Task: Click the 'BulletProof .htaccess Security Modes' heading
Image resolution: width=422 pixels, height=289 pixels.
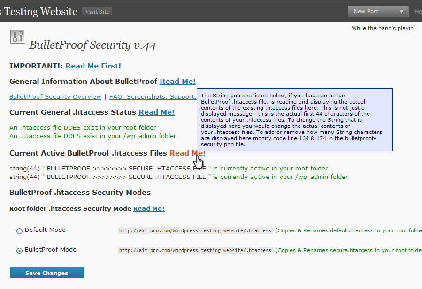Action: click(x=80, y=193)
